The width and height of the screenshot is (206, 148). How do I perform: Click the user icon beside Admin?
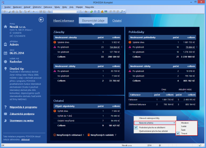pyautogui.click(x=5, y=44)
